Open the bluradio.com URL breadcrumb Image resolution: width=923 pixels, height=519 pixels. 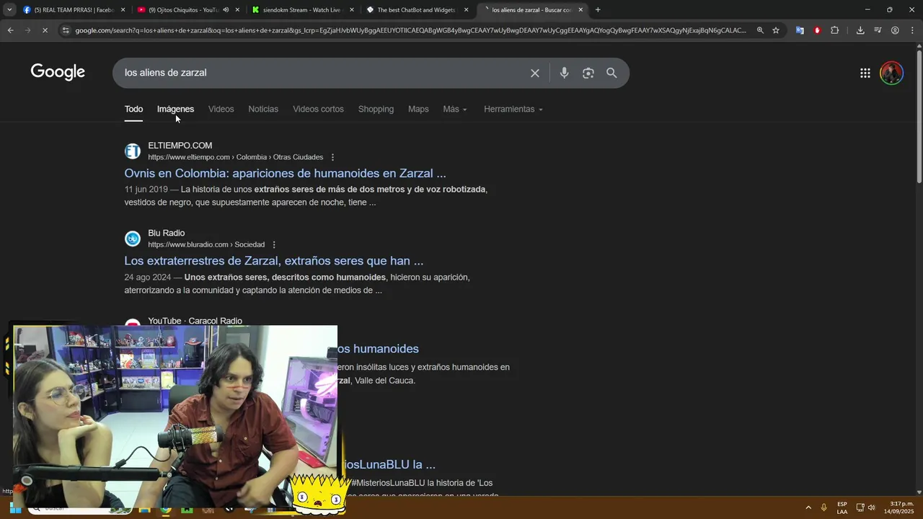click(206, 244)
